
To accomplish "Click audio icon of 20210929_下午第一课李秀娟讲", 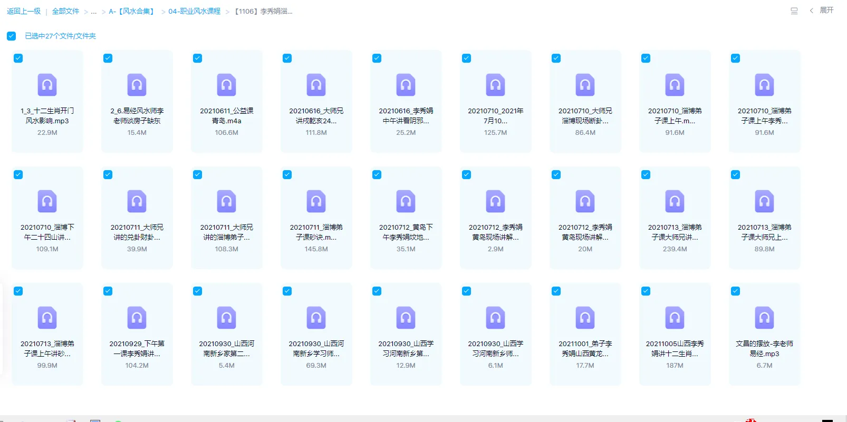I will coord(137,318).
